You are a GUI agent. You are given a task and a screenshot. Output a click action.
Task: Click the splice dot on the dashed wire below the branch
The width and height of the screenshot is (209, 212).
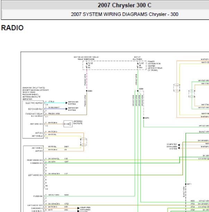click(x=144, y=118)
